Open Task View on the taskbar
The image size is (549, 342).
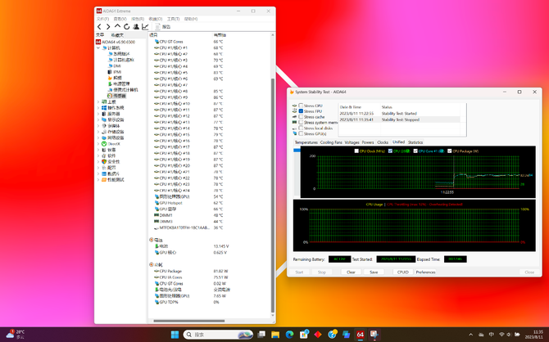[261, 335]
